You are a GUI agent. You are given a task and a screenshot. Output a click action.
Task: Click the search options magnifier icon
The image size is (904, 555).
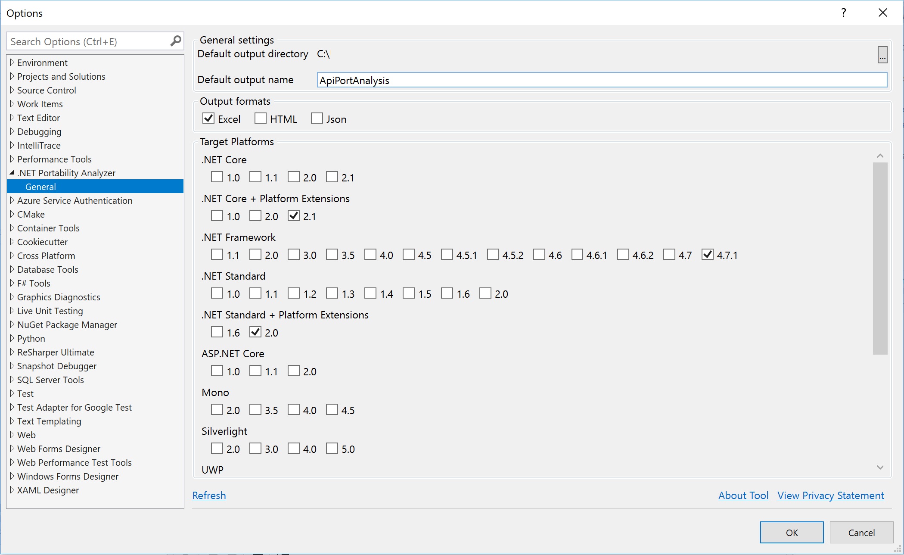(x=175, y=41)
